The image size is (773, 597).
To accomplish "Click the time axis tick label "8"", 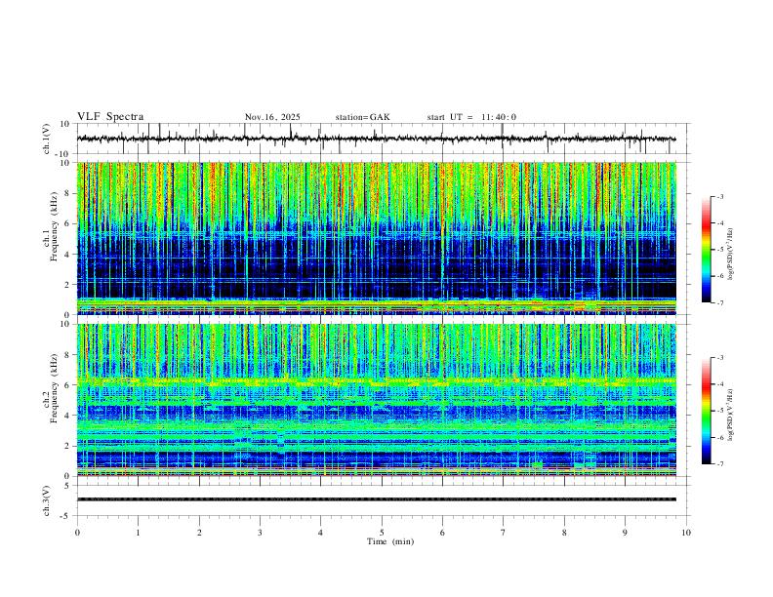I will pyautogui.click(x=564, y=533).
